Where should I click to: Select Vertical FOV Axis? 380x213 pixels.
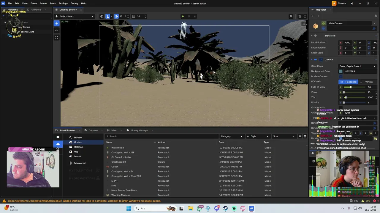point(367,82)
